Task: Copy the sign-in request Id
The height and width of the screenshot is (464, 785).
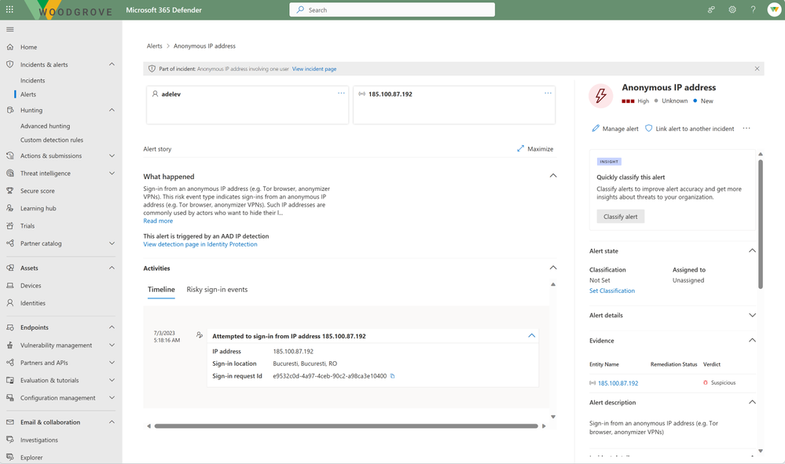Action: click(x=393, y=376)
